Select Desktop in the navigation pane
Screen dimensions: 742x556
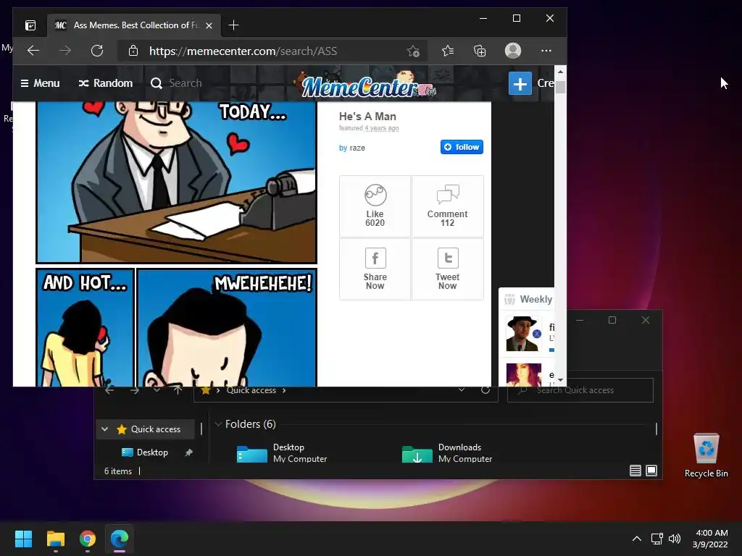tap(152, 452)
